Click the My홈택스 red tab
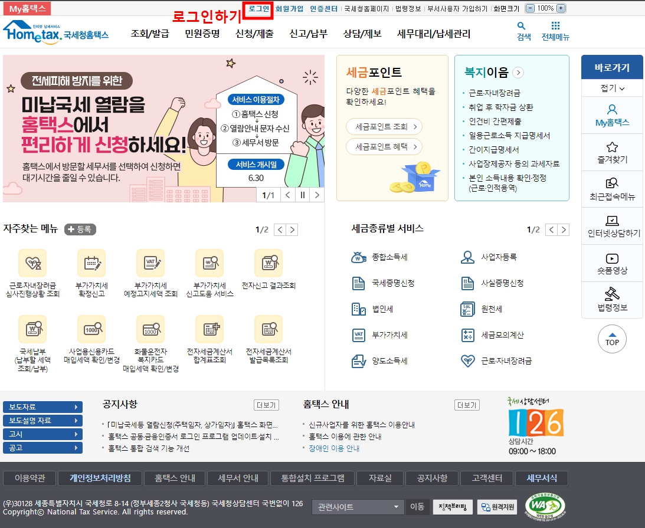Viewport: 645px width, 528px height. pyautogui.click(x=27, y=9)
